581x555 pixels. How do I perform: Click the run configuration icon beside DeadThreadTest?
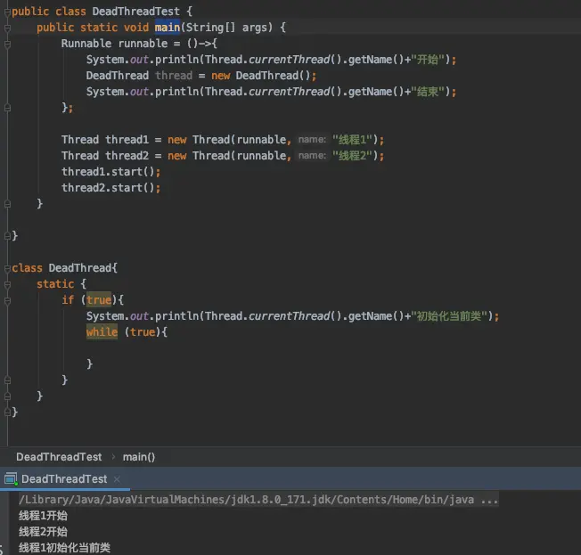click(x=11, y=479)
